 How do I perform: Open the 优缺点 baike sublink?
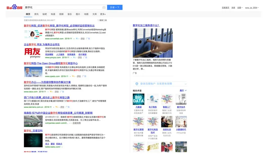click(59, 144)
